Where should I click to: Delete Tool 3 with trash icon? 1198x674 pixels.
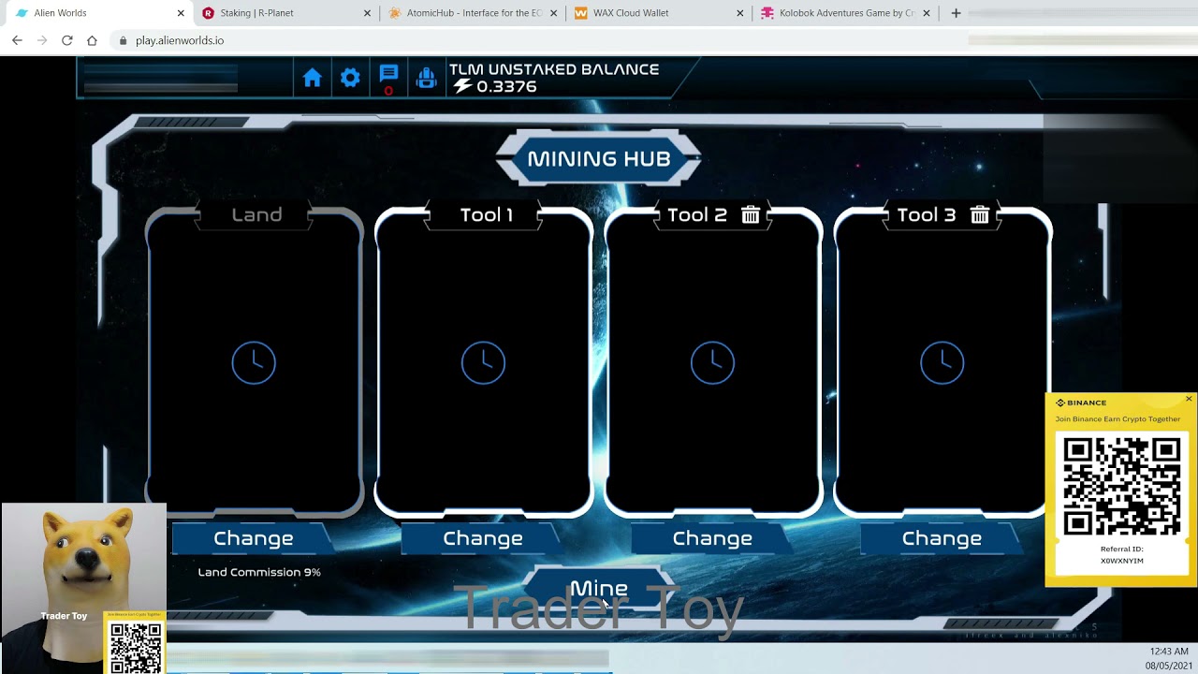pyautogui.click(x=980, y=215)
